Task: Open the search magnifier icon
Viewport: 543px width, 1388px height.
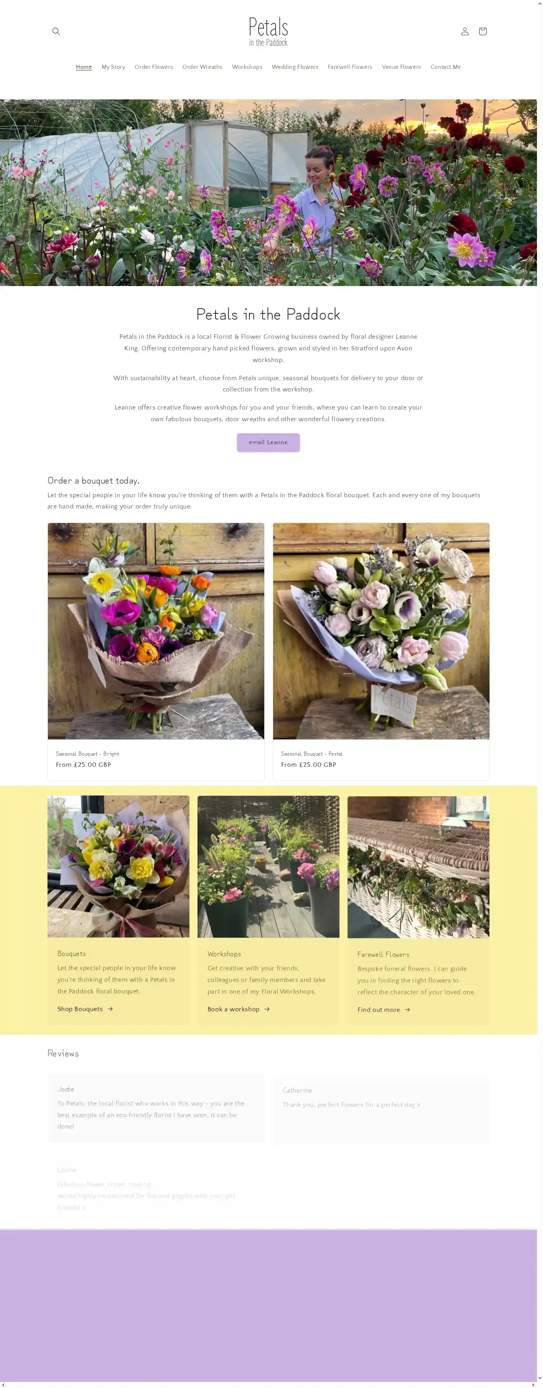Action: click(x=56, y=31)
